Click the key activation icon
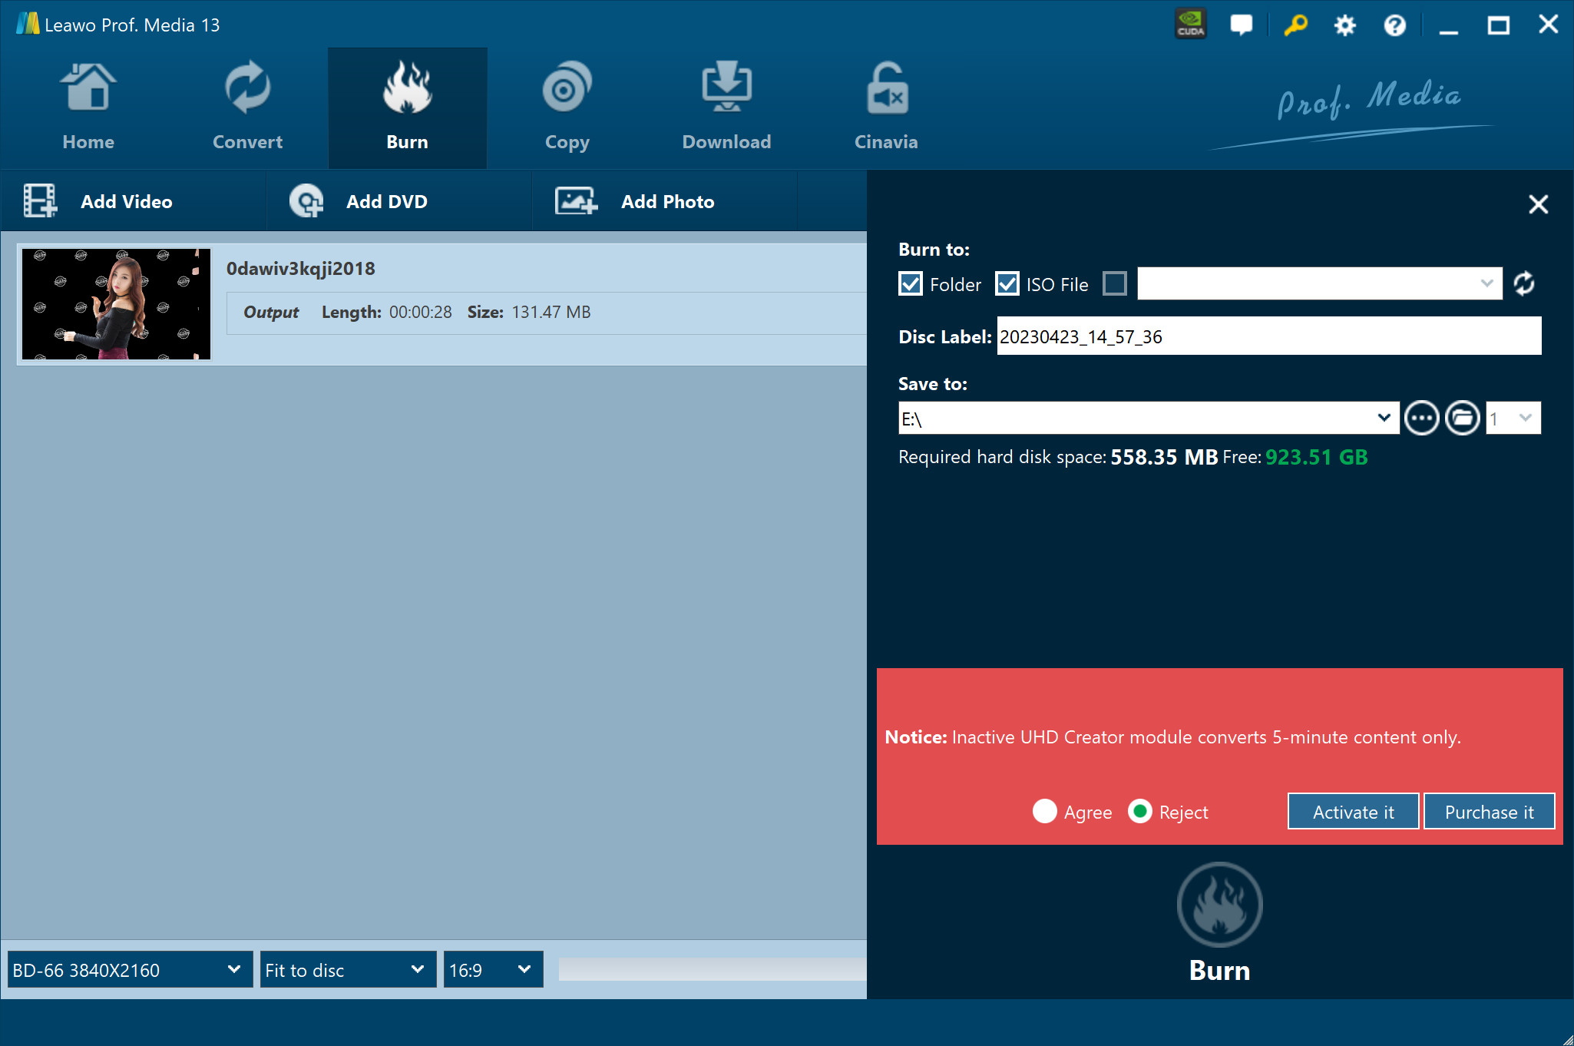1574x1046 pixels. click(x=1295, y=25)
